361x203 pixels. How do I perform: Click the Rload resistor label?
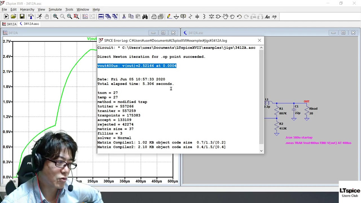coord(313,109)
